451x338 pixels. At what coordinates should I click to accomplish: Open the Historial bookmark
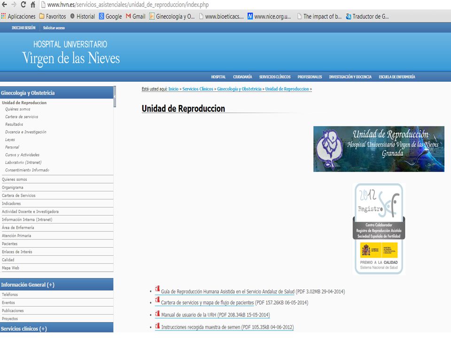82,16
